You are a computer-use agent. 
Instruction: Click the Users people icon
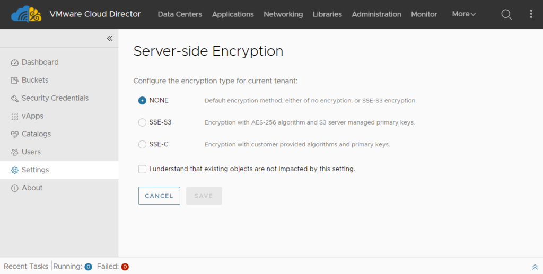tap(14, 152)
